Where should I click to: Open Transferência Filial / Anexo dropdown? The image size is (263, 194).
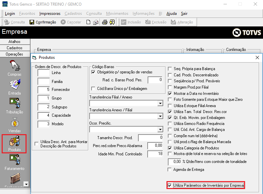[160, 103]
